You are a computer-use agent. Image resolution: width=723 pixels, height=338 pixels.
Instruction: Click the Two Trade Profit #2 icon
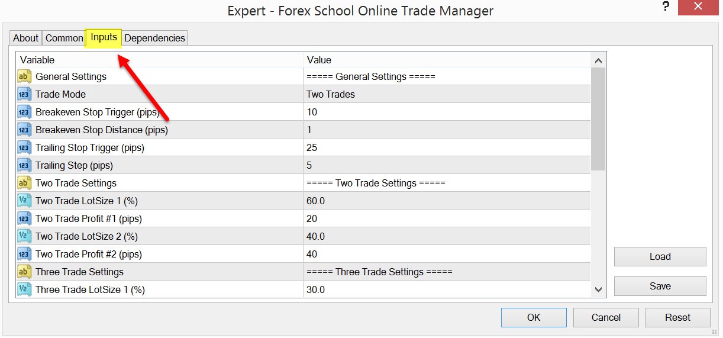pos(24,254)
